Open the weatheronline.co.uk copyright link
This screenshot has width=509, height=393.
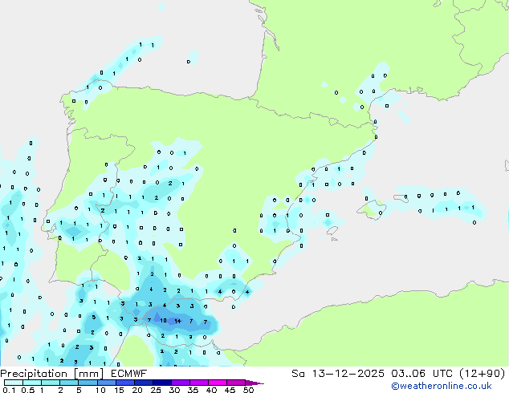click(x=441, y=386)
